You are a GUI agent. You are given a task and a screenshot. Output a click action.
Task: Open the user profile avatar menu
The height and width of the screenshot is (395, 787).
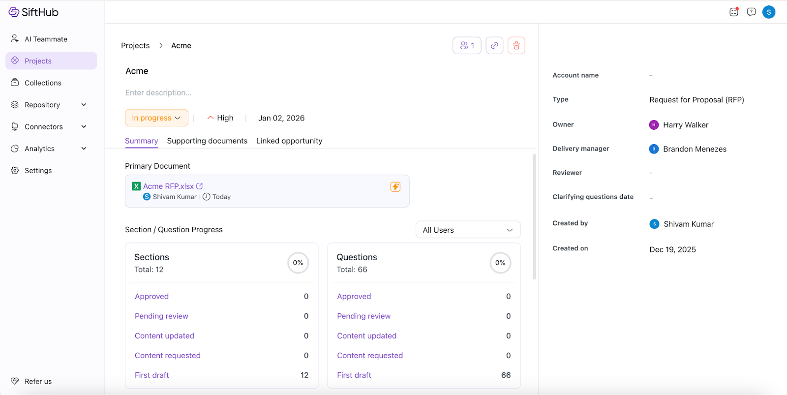coord(769,12)
